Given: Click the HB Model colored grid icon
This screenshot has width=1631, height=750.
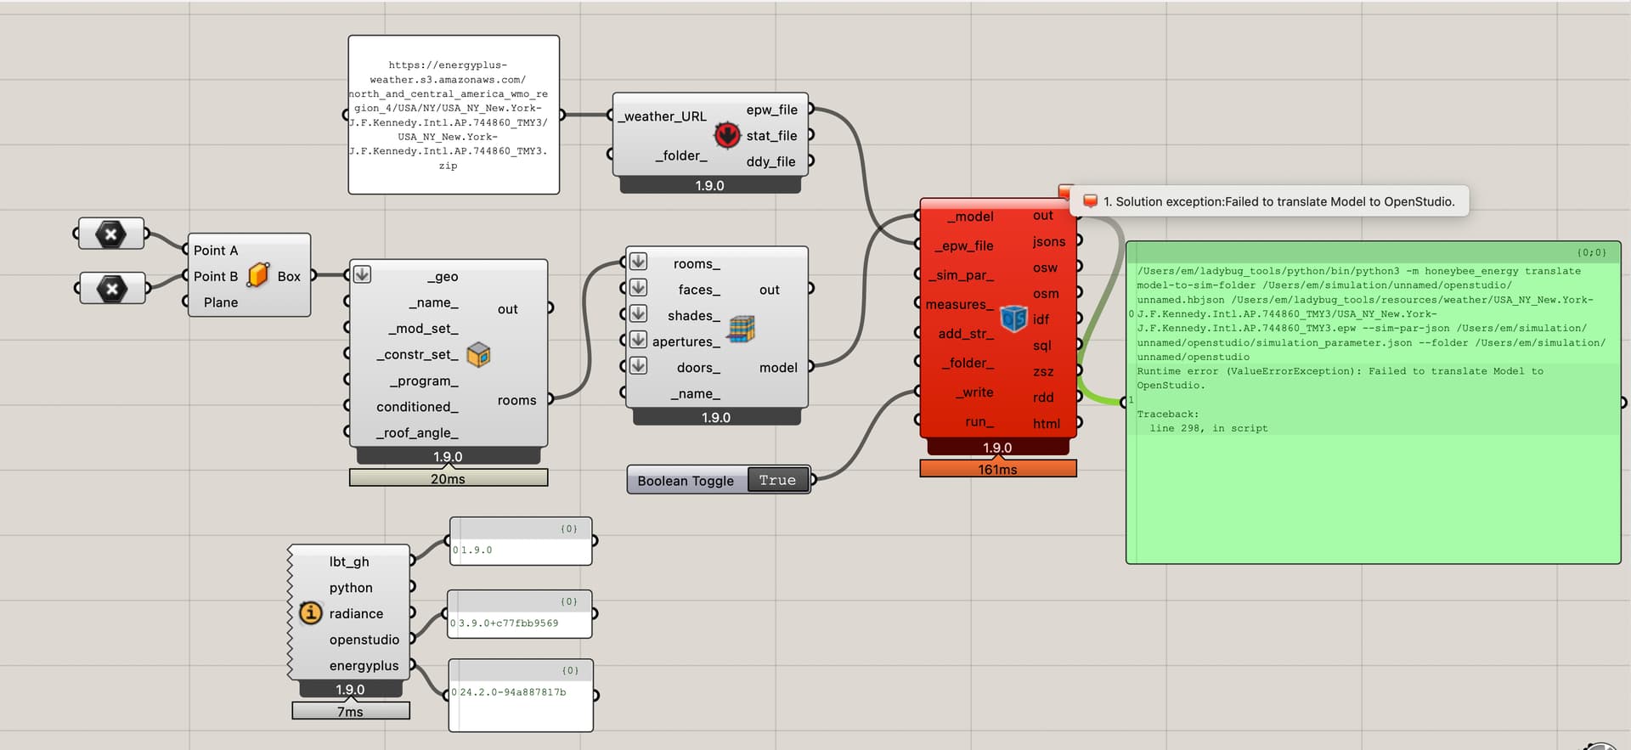Looking at the screenshot, I should click(x=741, y=329).
